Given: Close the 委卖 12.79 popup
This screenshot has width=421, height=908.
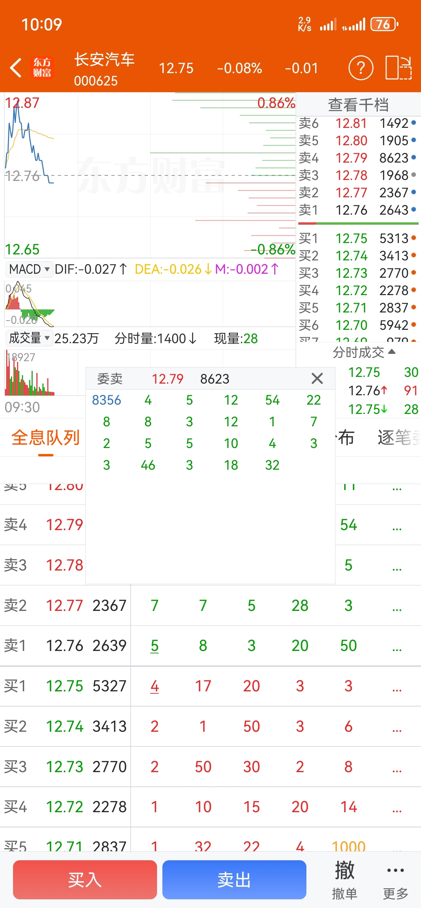Looking at the screenshot, I should [x=317, y=379].
